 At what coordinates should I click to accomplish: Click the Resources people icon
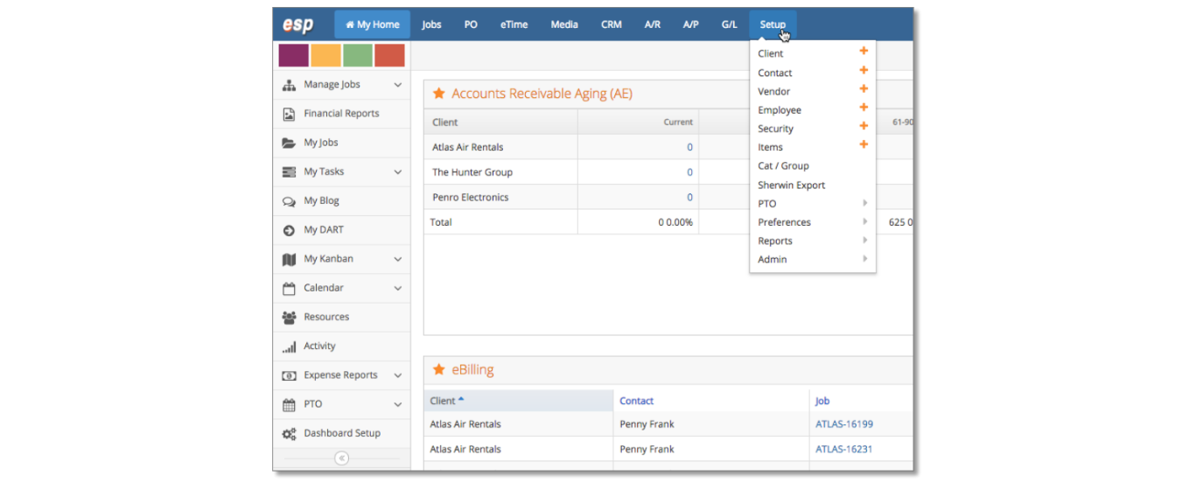289,317
